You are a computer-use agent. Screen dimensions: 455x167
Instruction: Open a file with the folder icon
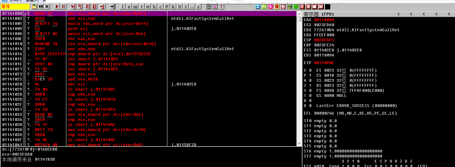point(34,7)
